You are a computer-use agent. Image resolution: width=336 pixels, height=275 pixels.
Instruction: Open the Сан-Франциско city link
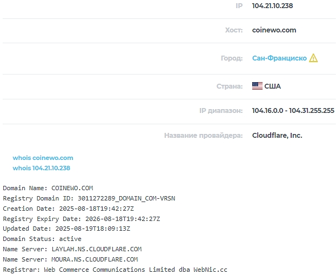[x=279, y=58]
